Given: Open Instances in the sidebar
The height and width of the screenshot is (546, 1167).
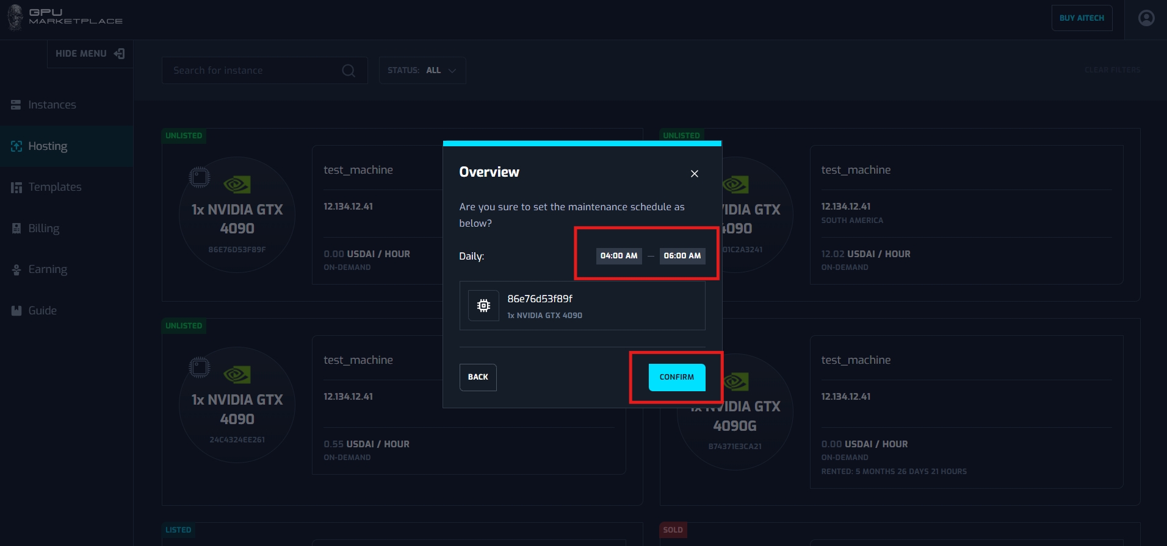Looking at the screenshot, I should (x=52, y=105).
